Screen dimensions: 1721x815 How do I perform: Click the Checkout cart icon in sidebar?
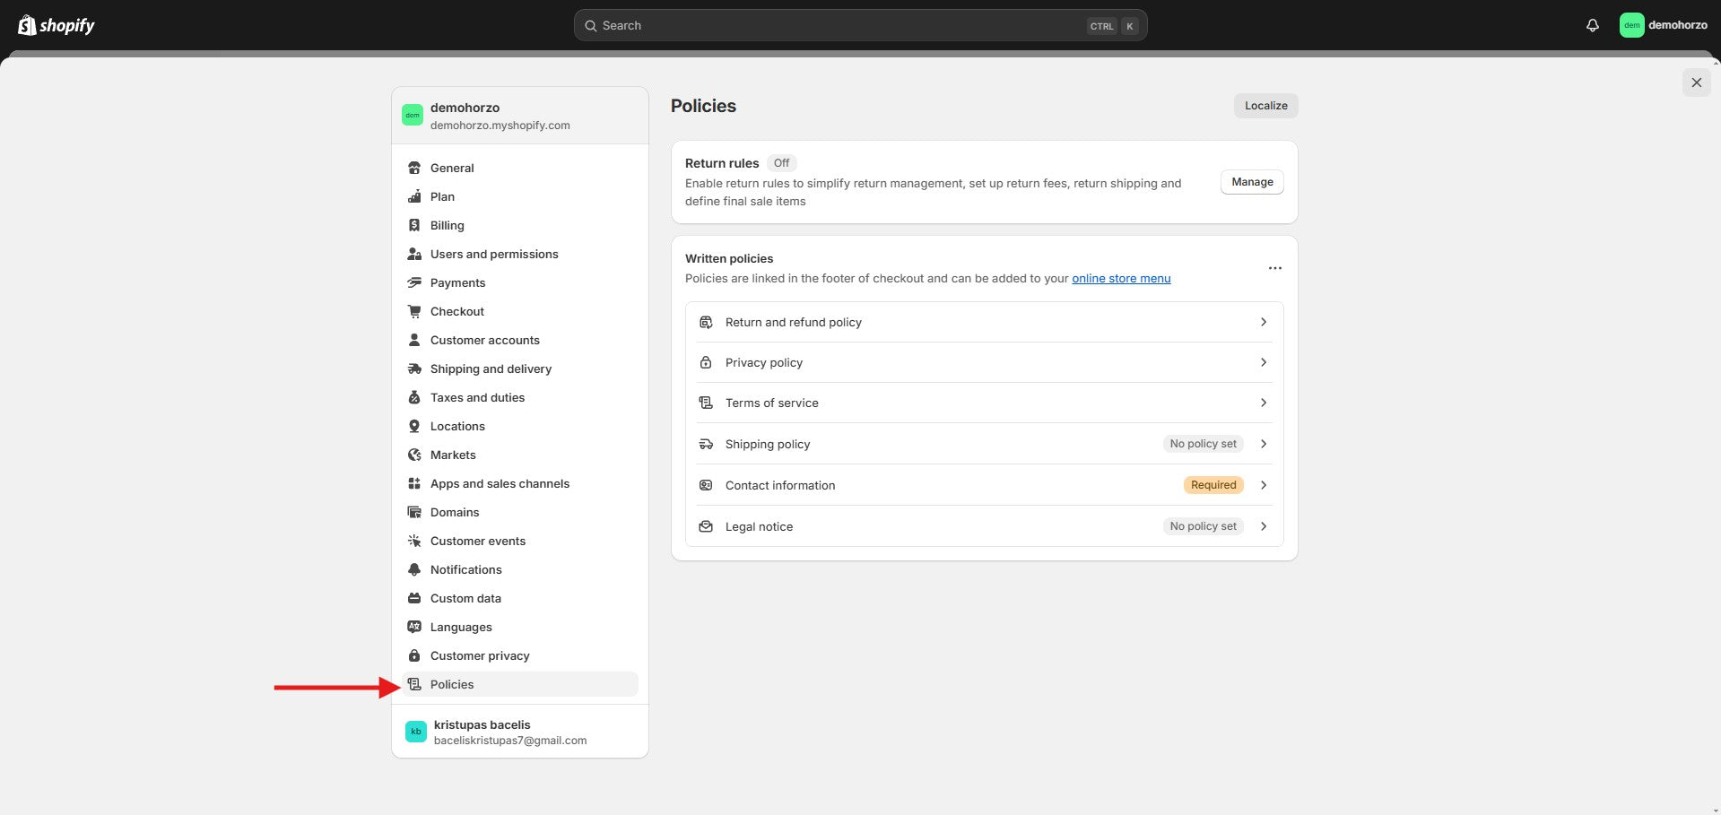tap(414, 311)
